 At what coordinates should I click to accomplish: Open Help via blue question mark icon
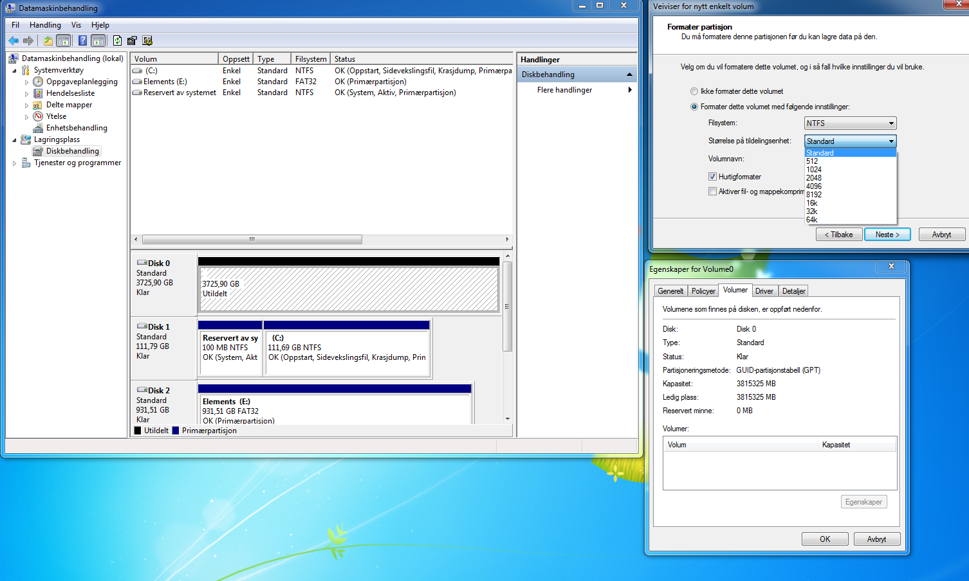coord(82,40)
